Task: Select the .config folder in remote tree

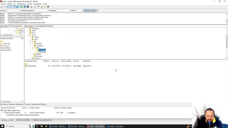Action: (36, 37)
